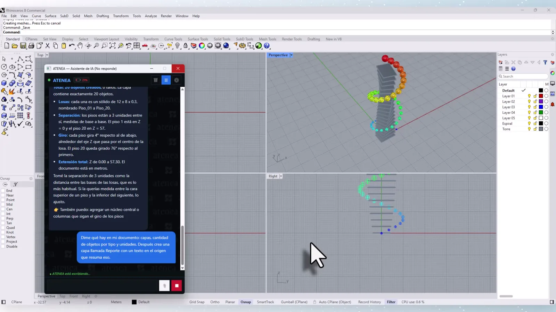Click the SmartTrack status bar button

265,302
